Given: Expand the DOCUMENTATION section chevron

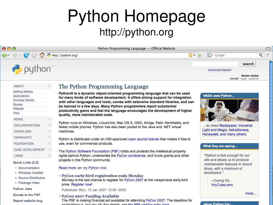Looking at the screenshot, I should [49, 125].
